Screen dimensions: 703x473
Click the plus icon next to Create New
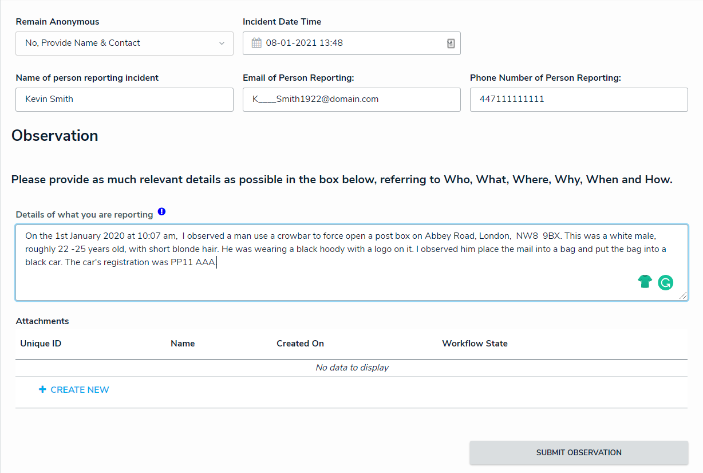point(42,390)
